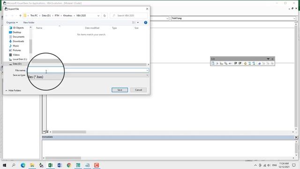
Task: Click Outdent icon in Edit toolbar
Action: pyautogui.click(x=240, y=63)
